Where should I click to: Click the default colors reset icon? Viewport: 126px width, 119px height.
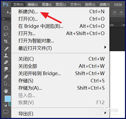pos(5,105)
